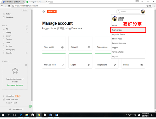Screen dimensions: 156x119
Task: Select Organize Feeds in the menu
Action: pyautogui.click(x=128, y=35)
